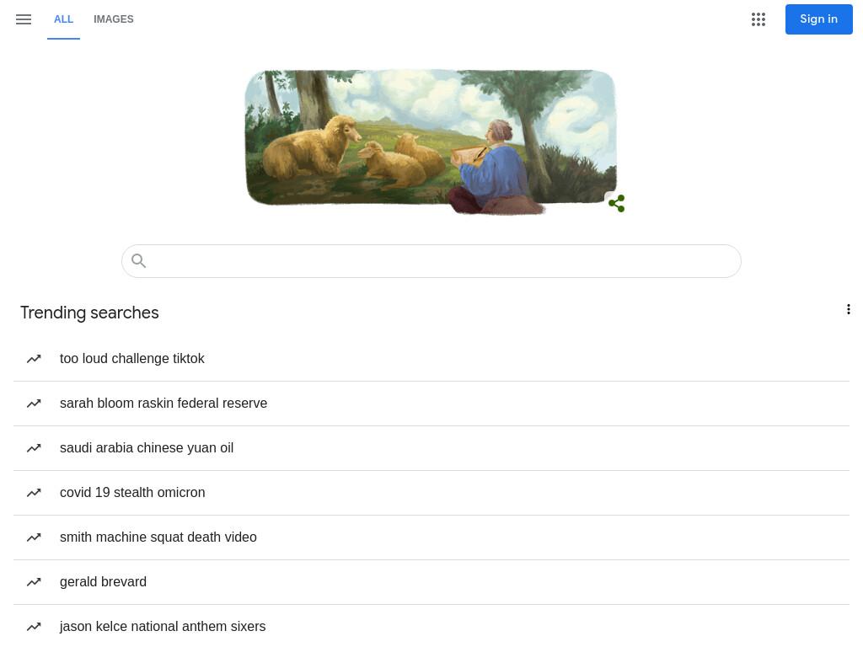The height and width of the screenshot is (647, 863).
Task: Click trending arrow beside covid 19 stealth omicron
Action: (34, 493)
